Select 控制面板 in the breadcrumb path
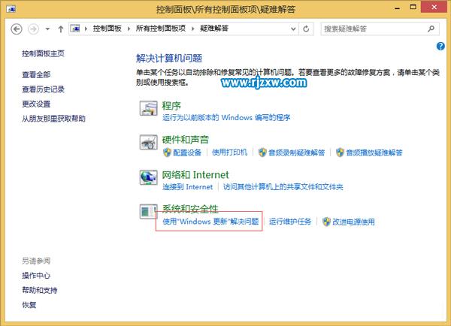 (107, 29)
